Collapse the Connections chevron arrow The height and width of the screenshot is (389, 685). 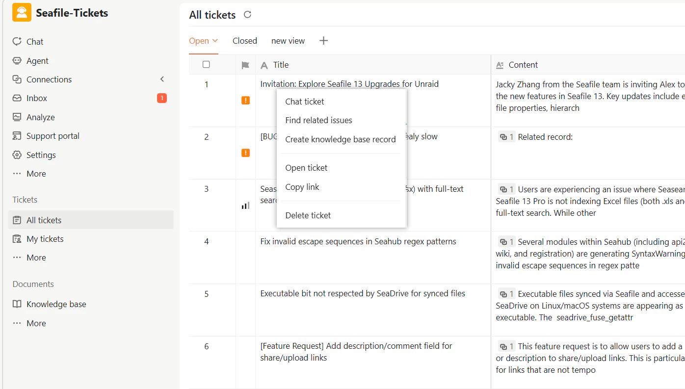(x=162, y=79)
